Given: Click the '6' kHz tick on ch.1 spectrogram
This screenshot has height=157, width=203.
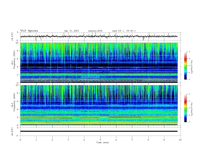Looking at the screenshot, I should pyautogui.click(x=18, y=59).
